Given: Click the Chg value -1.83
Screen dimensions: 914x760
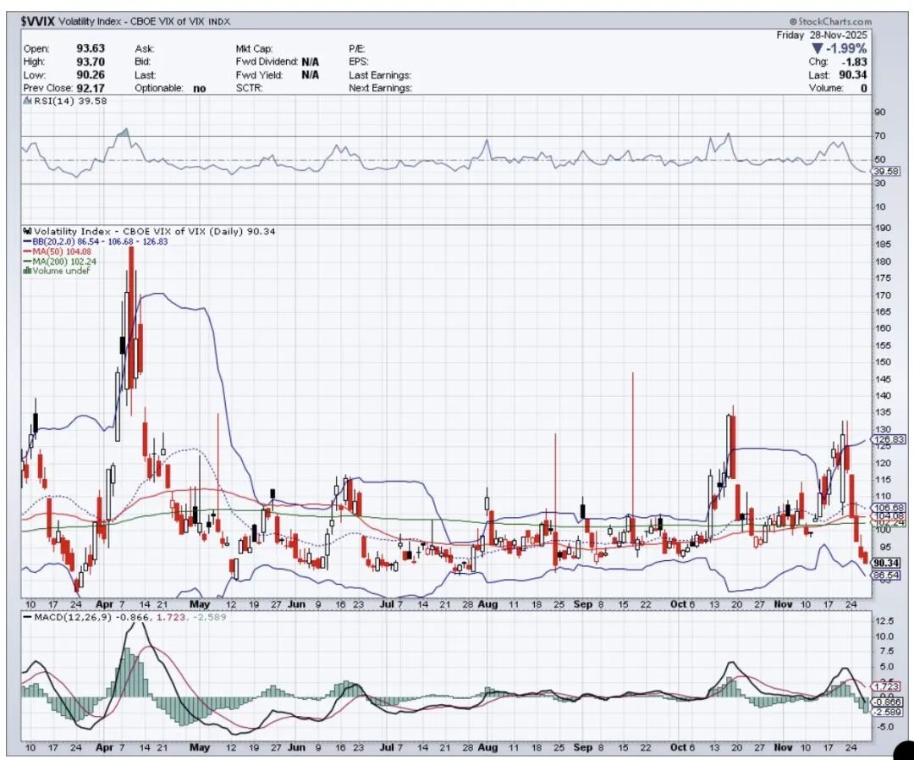Looking at the screenshot, I should (x=854, y=62).
